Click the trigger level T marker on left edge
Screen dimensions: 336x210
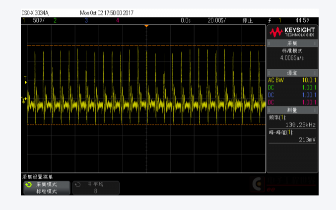[x=25, y=79]
